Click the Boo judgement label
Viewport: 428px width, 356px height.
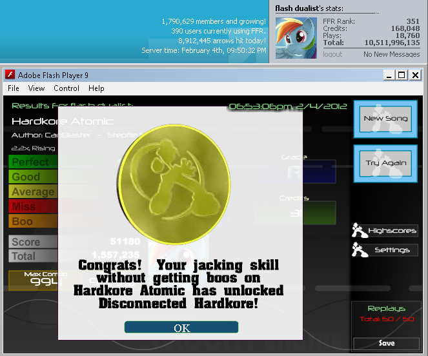click(22, 221)
